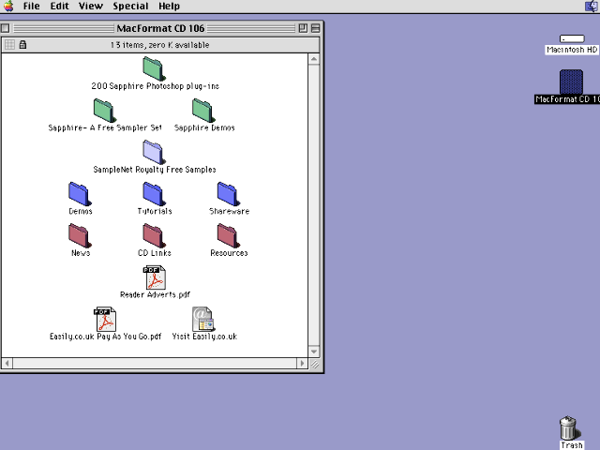Image resolution: width=600 pixels, height=450 pixels.
Task: Click the locked padlock icon in window header
Action: (x=22, y=45)
